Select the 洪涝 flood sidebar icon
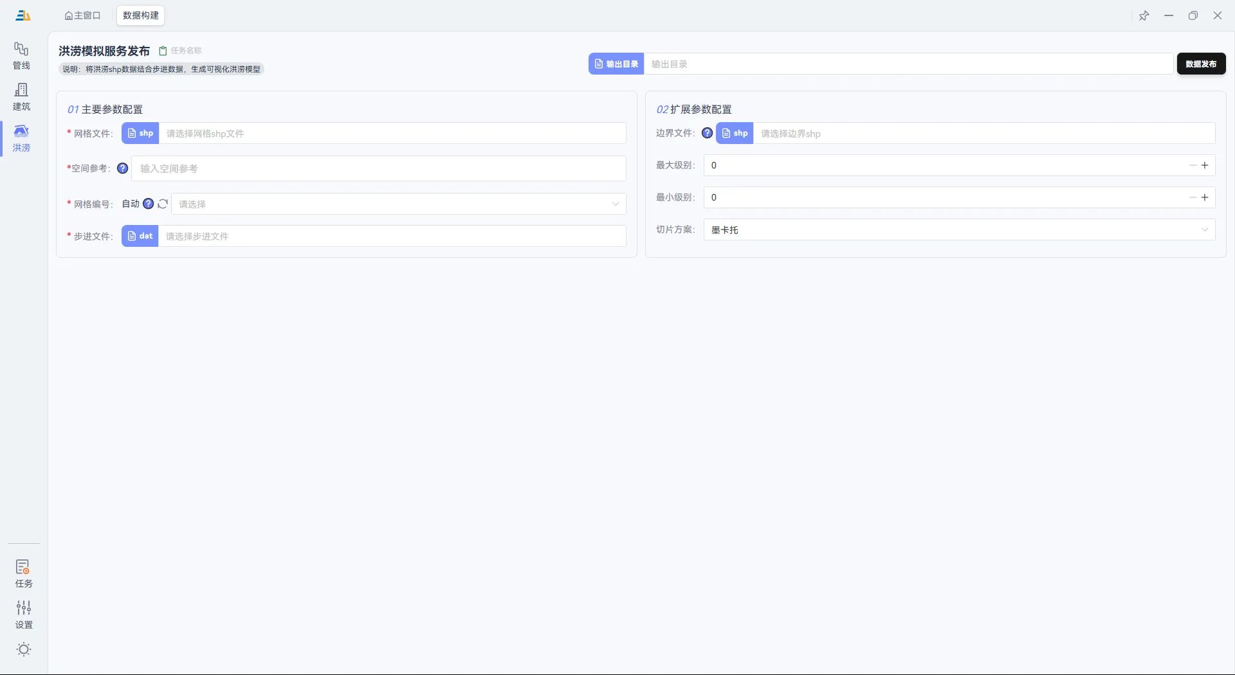This screenshot has height=675, width=1235. (x=21, y=138)
